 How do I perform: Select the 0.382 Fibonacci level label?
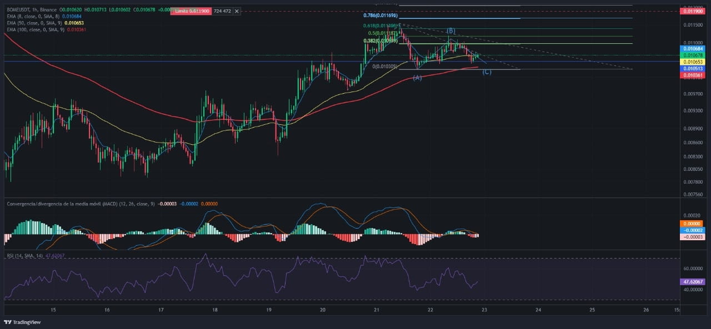(382, 41)
